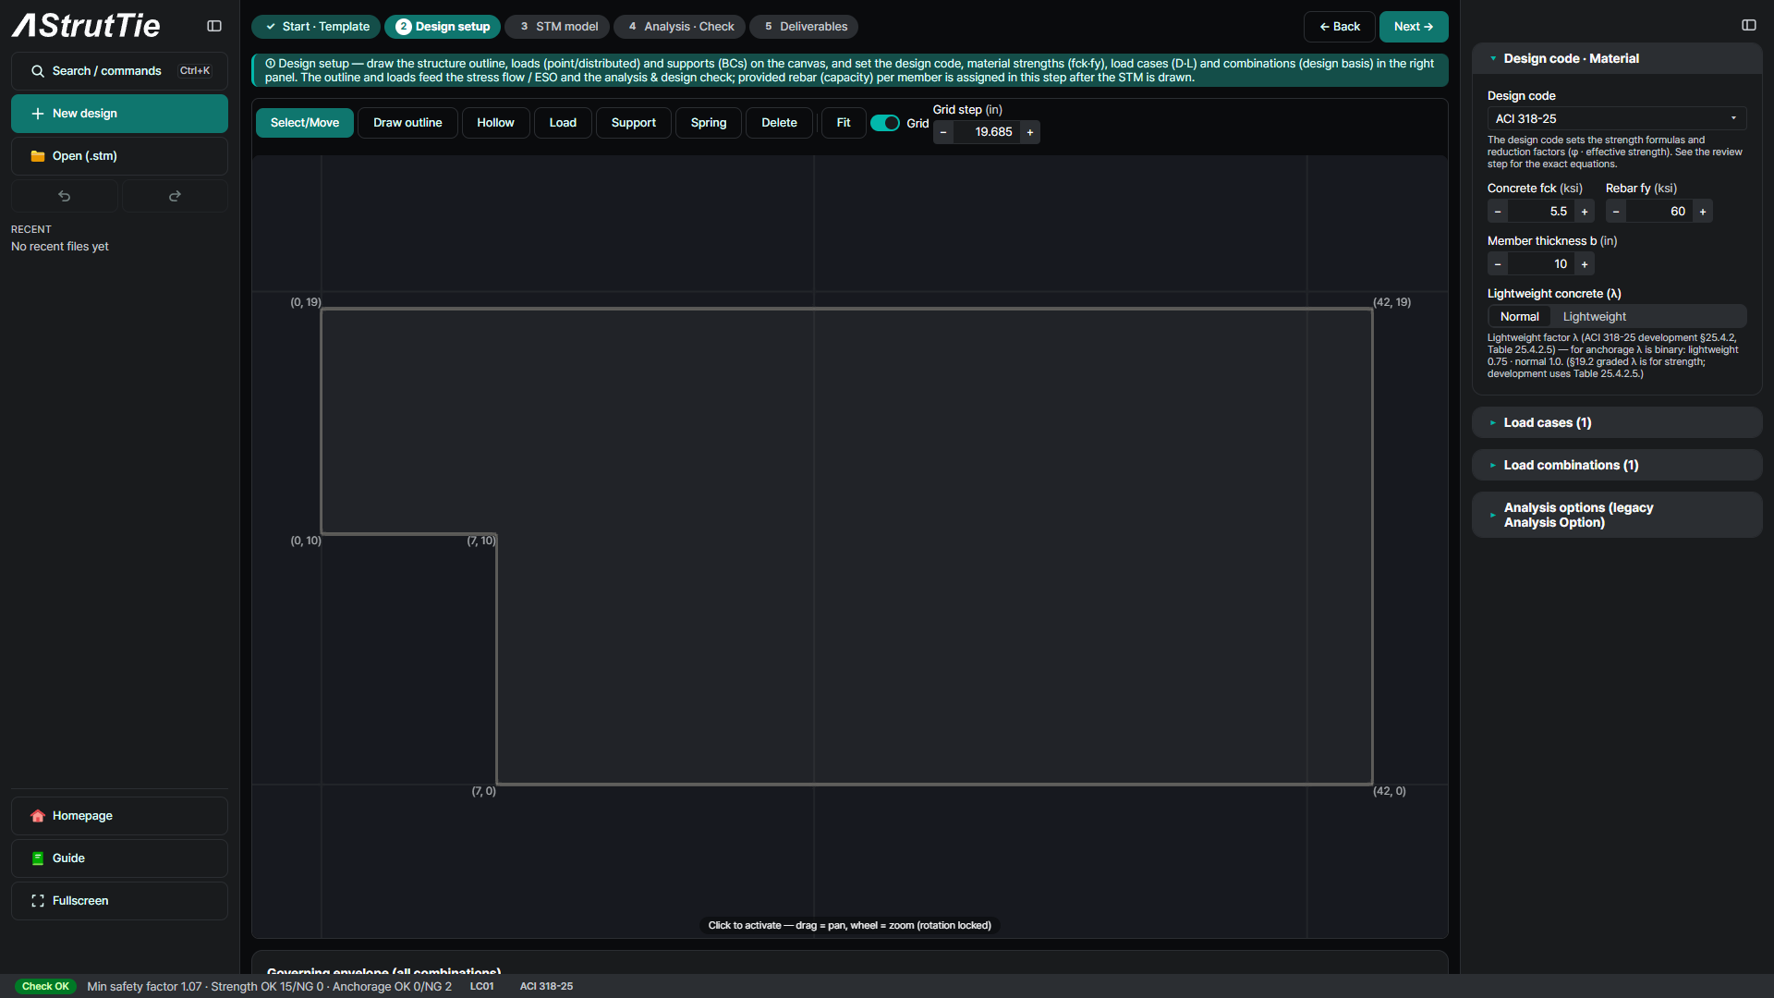Increase Member thickness b value
Viewport: 1774px width, 998px height.
[x=1585, y=264]
